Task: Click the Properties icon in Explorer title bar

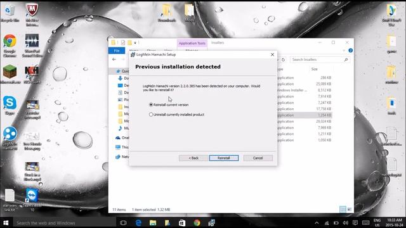Action: [x=122, y=42]
